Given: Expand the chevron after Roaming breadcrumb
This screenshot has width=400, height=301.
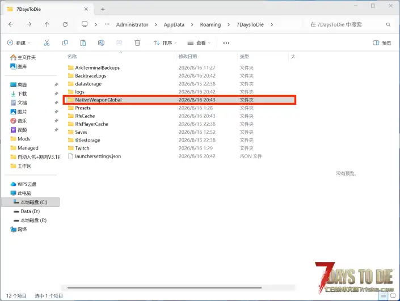Looking at the screenshot, I should tap(229, 25).
